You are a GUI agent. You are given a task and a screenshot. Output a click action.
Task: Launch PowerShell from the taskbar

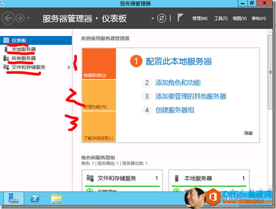(x=35, y=199)
